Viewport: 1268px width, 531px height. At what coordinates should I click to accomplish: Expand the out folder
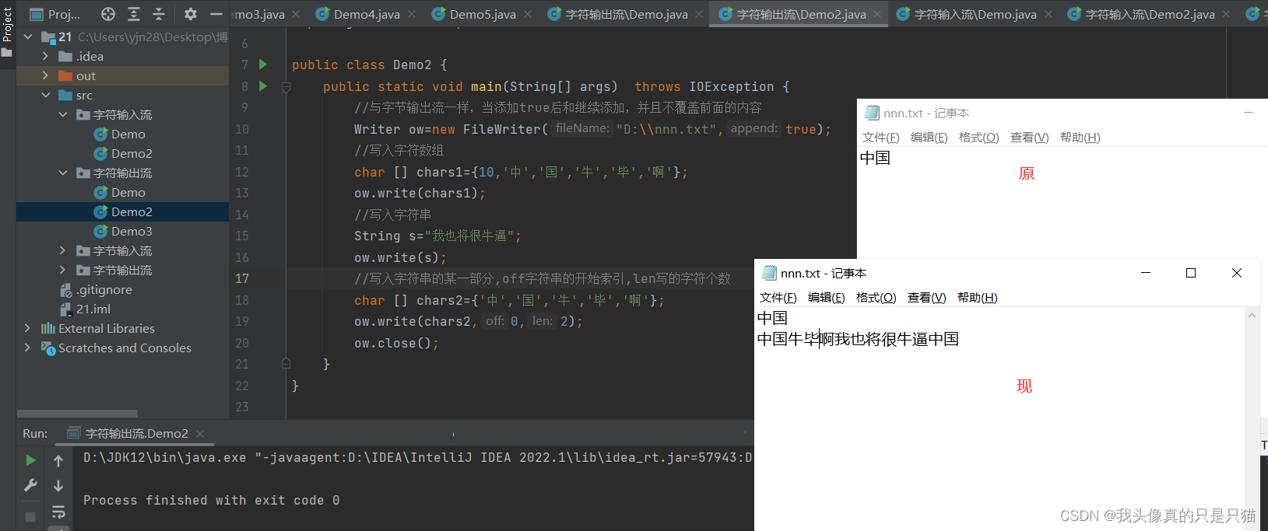45,75
